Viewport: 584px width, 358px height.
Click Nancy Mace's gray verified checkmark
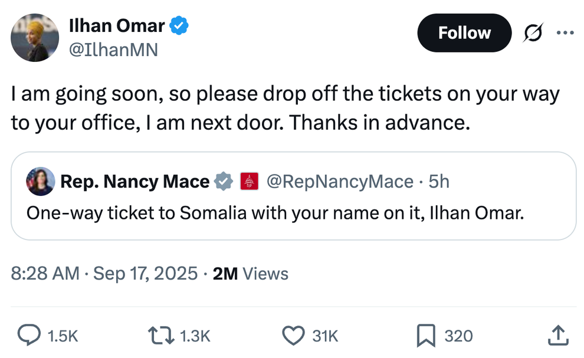point(222,181)
